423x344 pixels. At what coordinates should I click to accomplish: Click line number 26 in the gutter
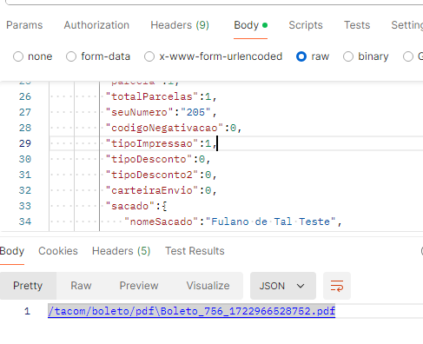coord(25,96)
